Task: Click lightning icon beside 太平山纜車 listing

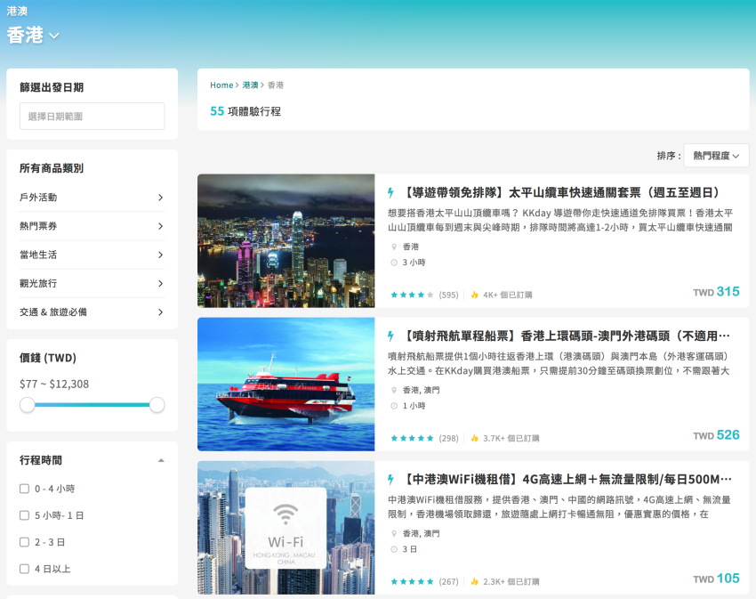Action: [x=390, y=192]
